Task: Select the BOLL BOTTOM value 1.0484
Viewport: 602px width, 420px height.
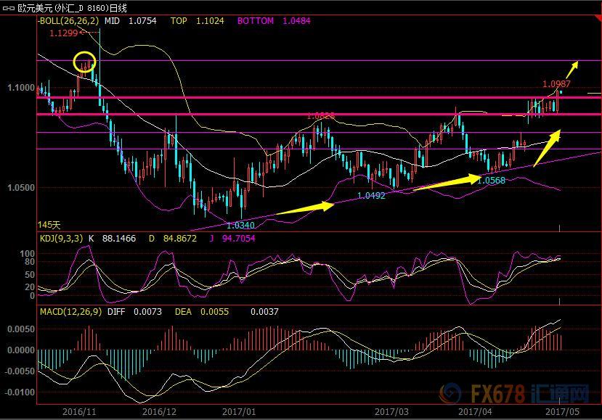Action: [x=296, y=21]
